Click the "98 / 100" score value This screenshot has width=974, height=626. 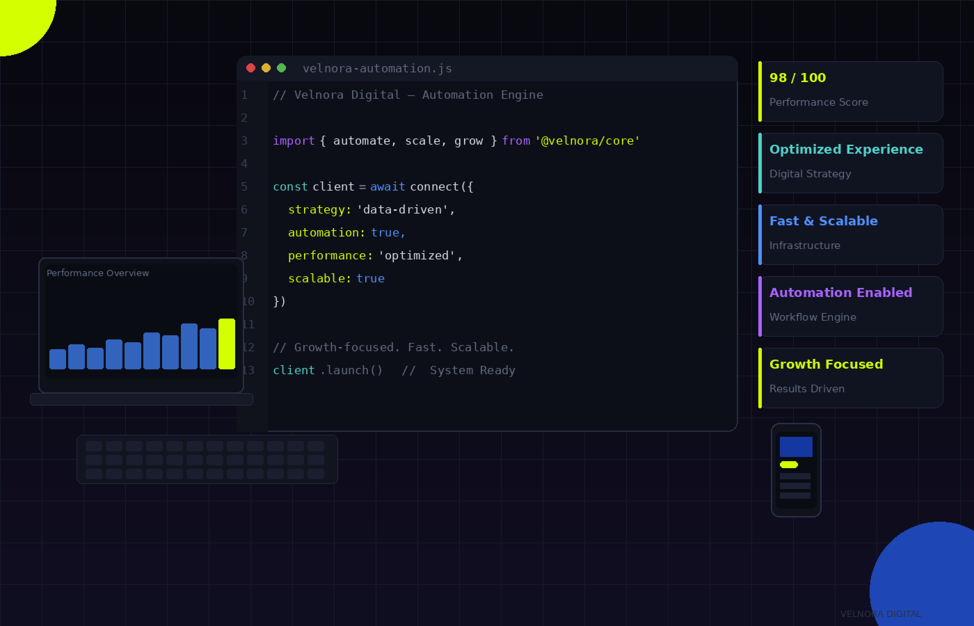coord(797,78)
